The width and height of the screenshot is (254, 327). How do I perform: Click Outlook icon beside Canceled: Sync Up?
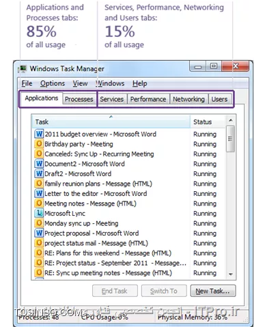39,154
